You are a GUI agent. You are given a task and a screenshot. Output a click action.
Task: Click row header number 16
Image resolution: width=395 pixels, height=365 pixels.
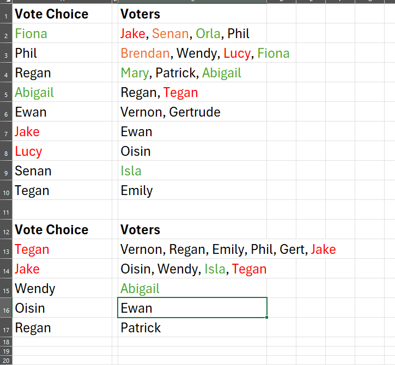[x=6, y=308]
